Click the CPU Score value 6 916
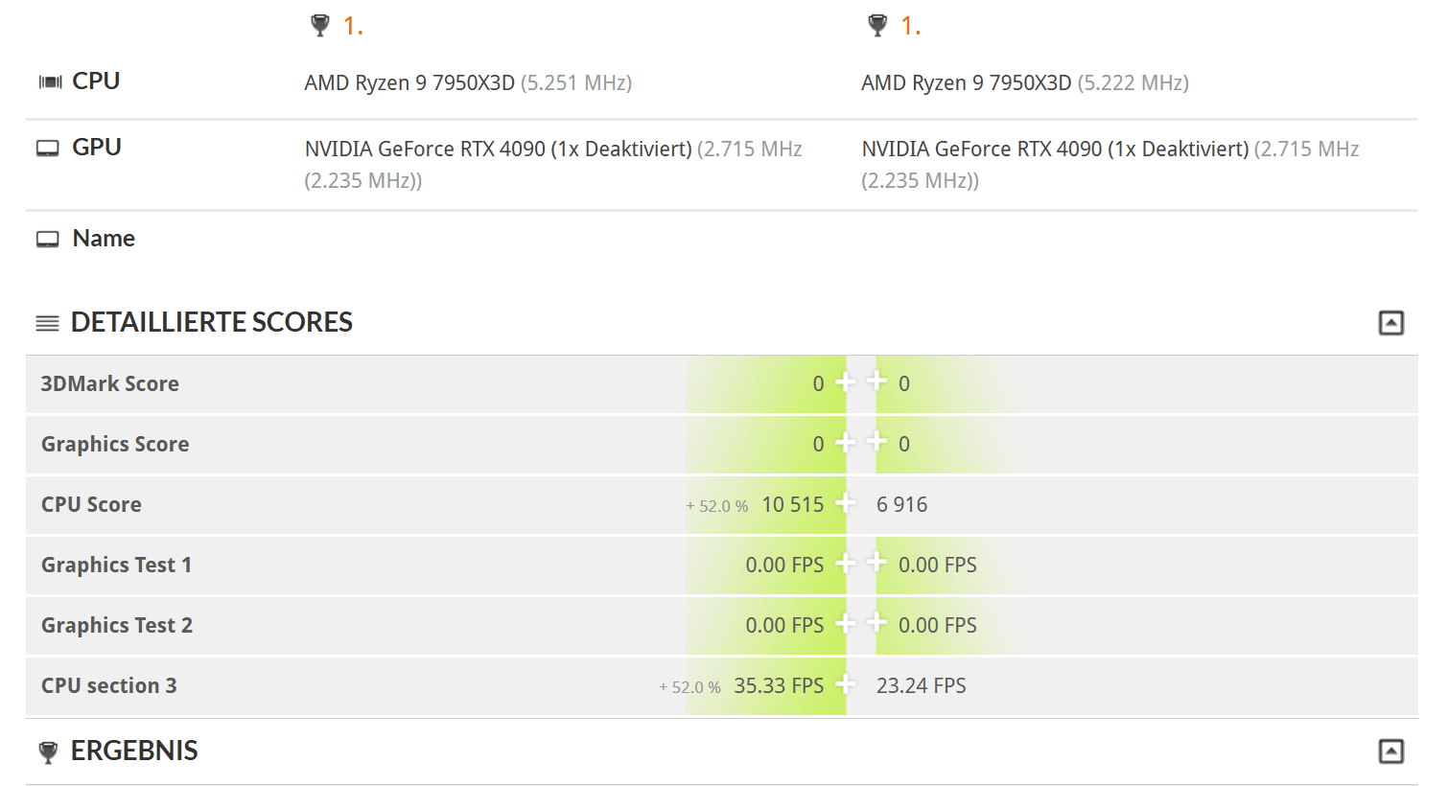This screenshot has width=1448, height=786. click(x=902, y=504)
